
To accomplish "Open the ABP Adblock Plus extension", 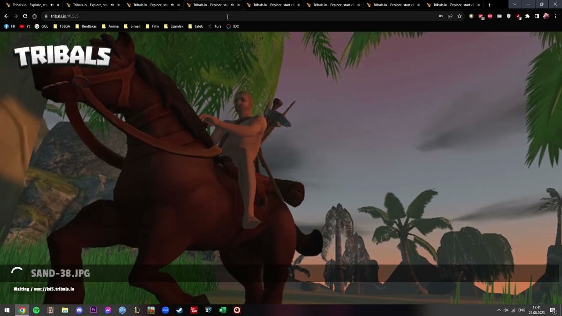I will [x=490, y=16].
